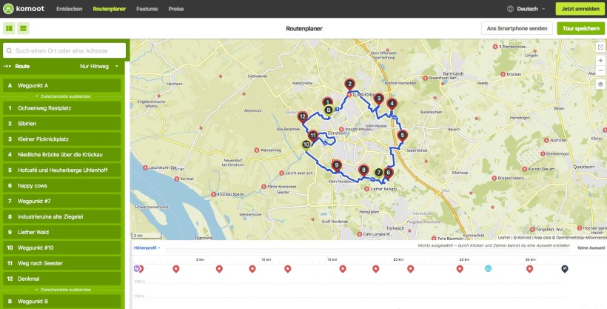Viewport: 607px width, 309px height.
Task: Click Ans Smartphone senden
Action: tap(517, 28)
